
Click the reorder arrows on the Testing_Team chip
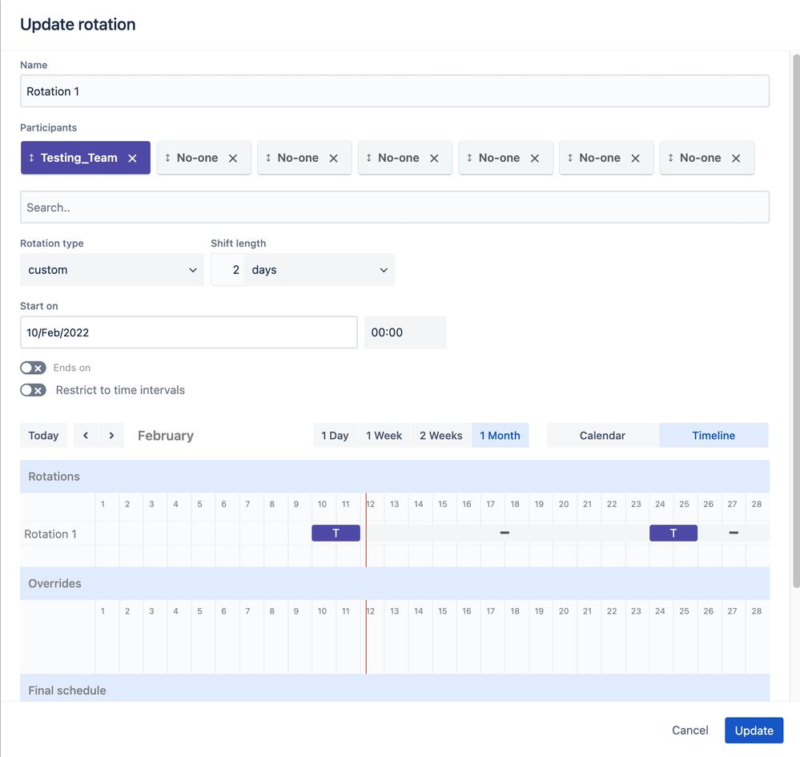31,158
